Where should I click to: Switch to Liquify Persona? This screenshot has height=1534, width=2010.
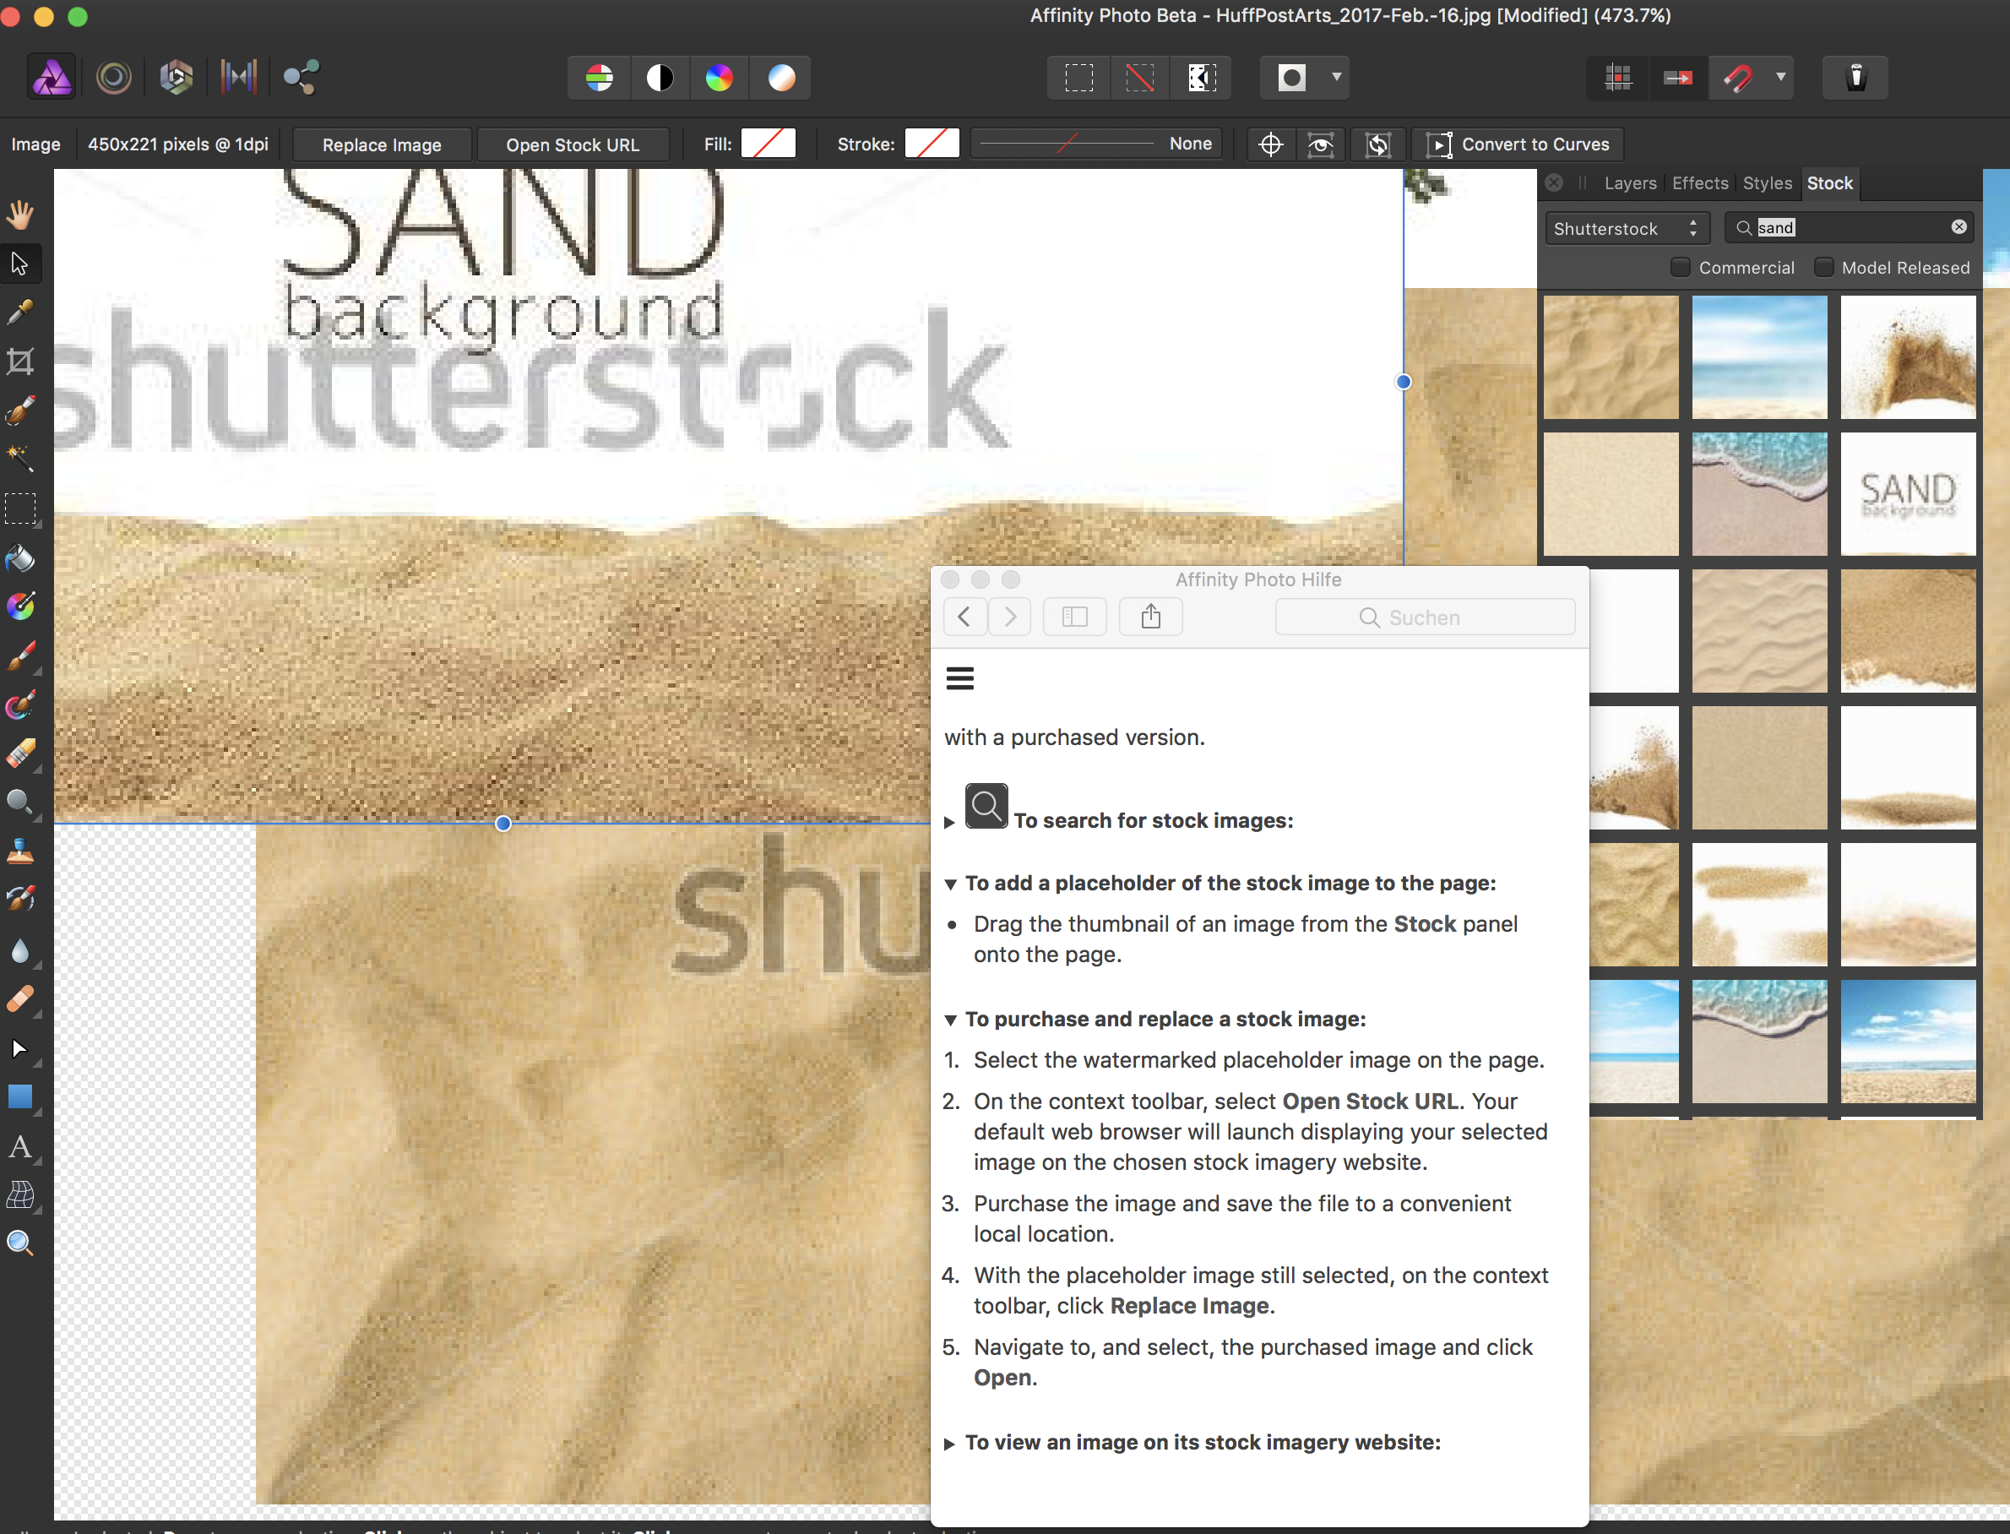tap(114, 78)
